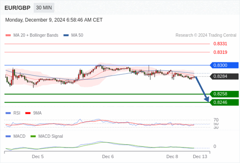This screenshot has width=240, height=163.
Task: Select the 0.8284 current price tag
Action: click(224, 76)
